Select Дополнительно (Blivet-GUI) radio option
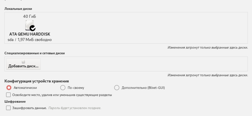This screenshot has width=252, height=116. (117, 88)
